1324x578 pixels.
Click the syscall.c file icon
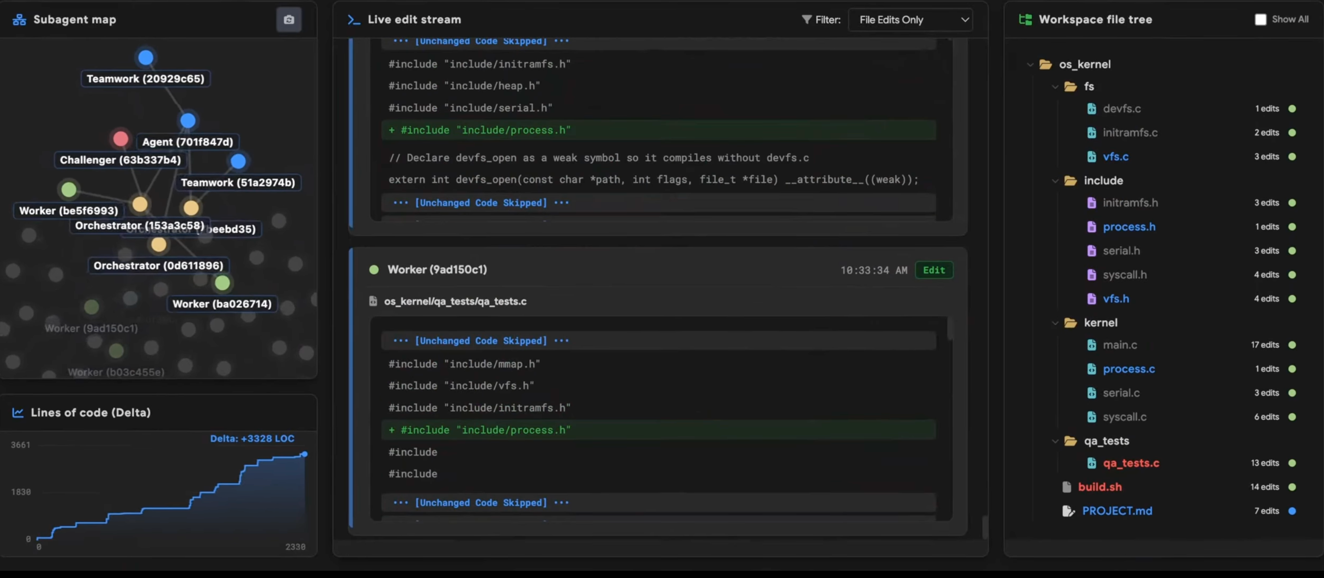coord(1092,417)
